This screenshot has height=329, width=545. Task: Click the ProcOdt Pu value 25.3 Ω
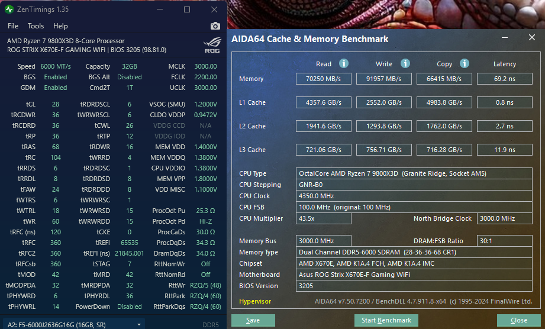[205, 211]
